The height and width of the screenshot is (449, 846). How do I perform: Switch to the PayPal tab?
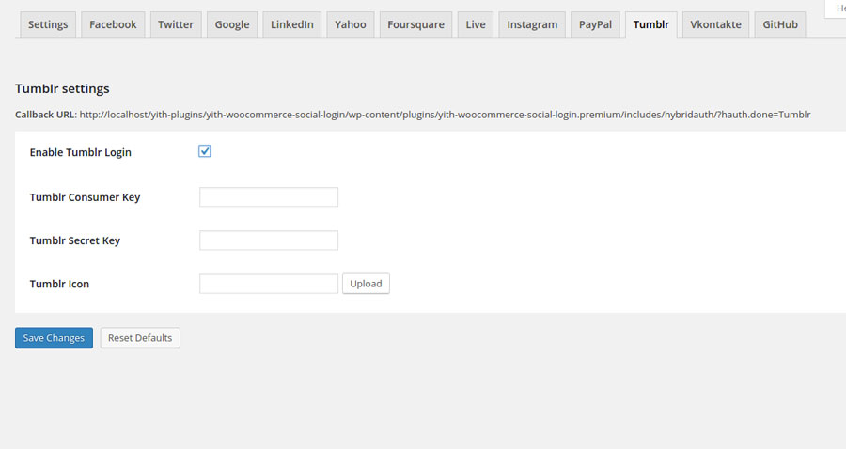[595, 24]
